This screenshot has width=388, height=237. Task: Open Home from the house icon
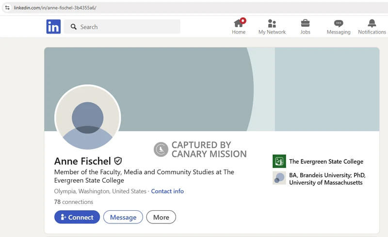tap(239, 23)
